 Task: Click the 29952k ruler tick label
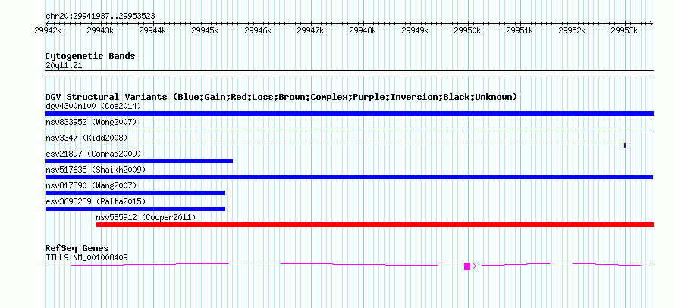572,30
